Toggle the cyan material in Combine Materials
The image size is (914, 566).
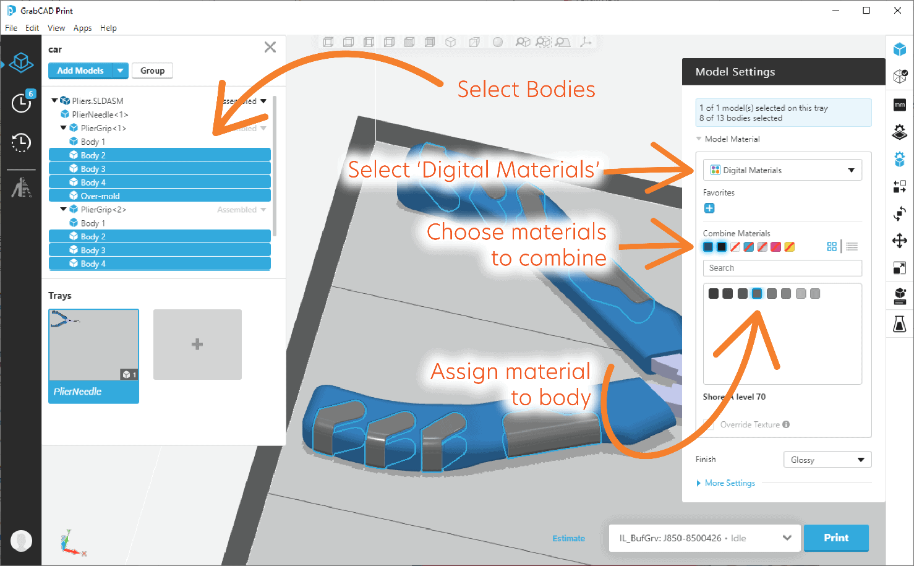point(749,247)
